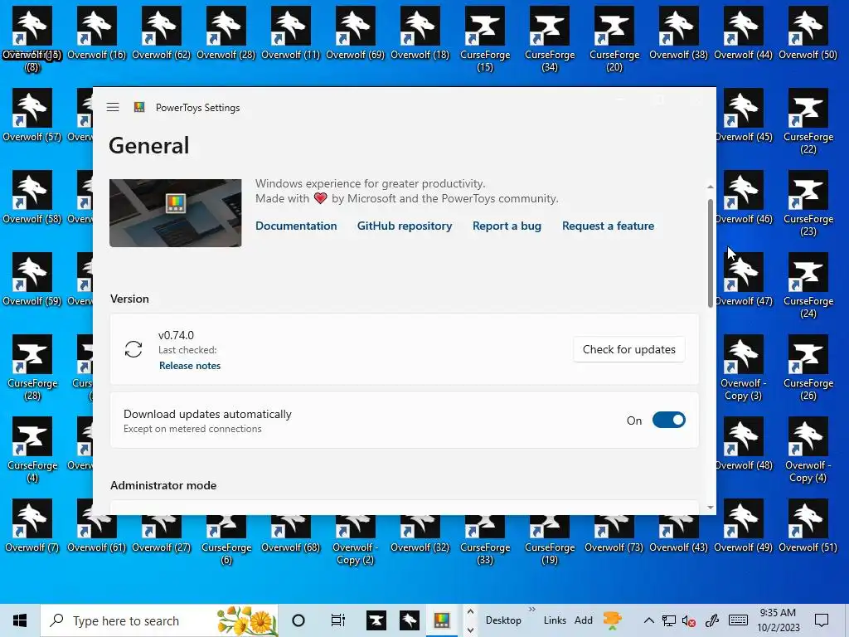Select the Overwolf - Copy (3) shortcut

[743, 367]
